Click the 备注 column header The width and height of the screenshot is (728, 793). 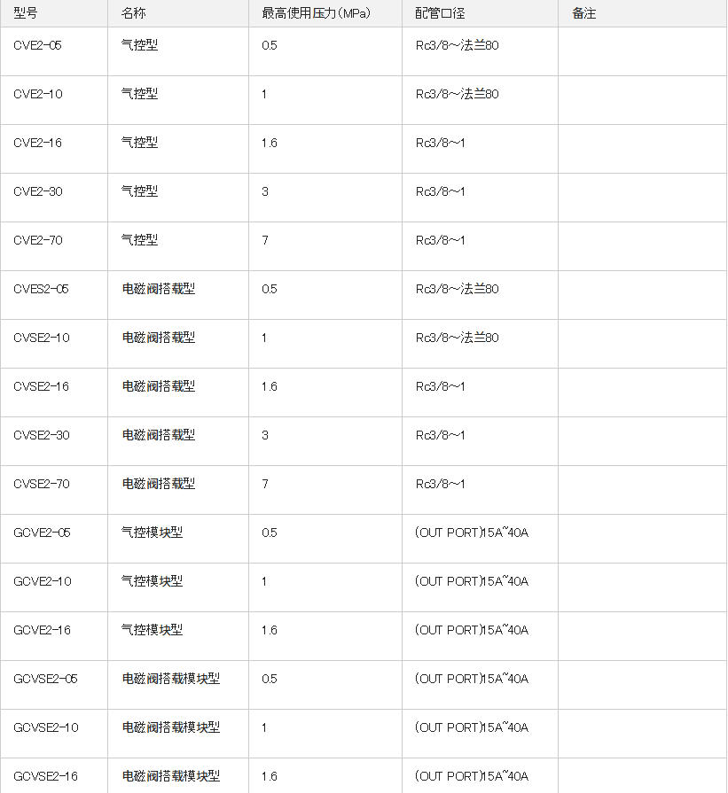[x=583, y=13]
